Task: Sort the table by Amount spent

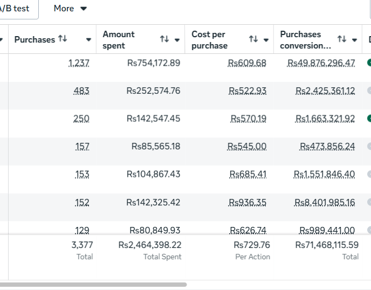Action: (164, 39)
